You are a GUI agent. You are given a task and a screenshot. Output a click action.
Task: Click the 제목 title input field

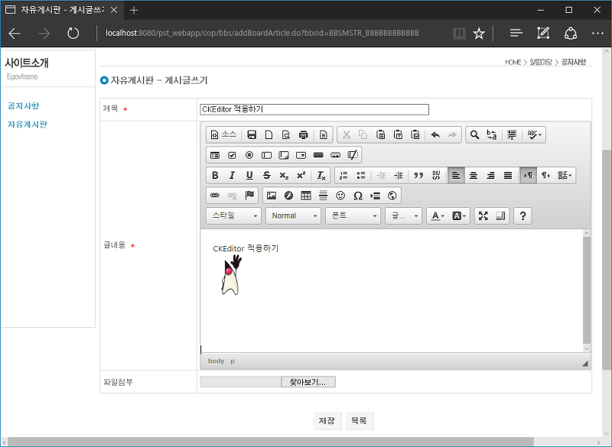pyautogui.click(x=314, y=109)
